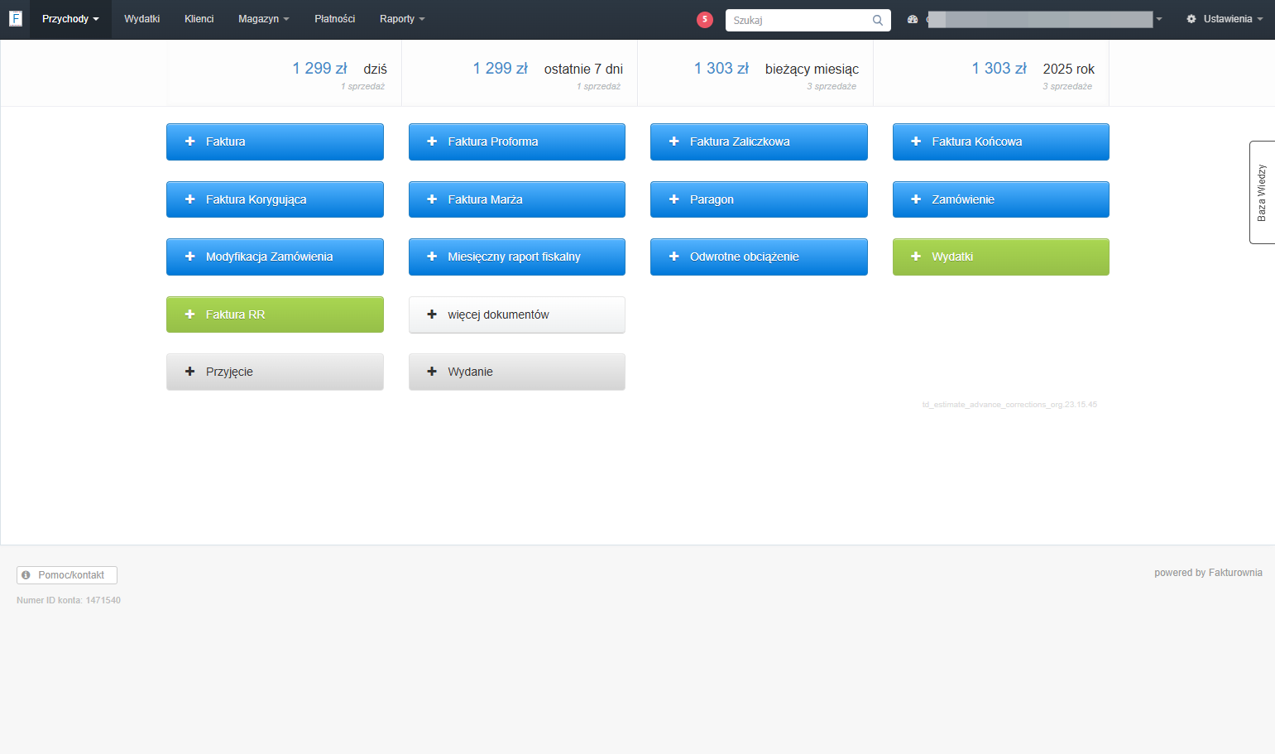Image resolution: width=1275 pixels, height=754 pixels.
Task: Expand the Magazyn menu
Action: tap(263, 19)
